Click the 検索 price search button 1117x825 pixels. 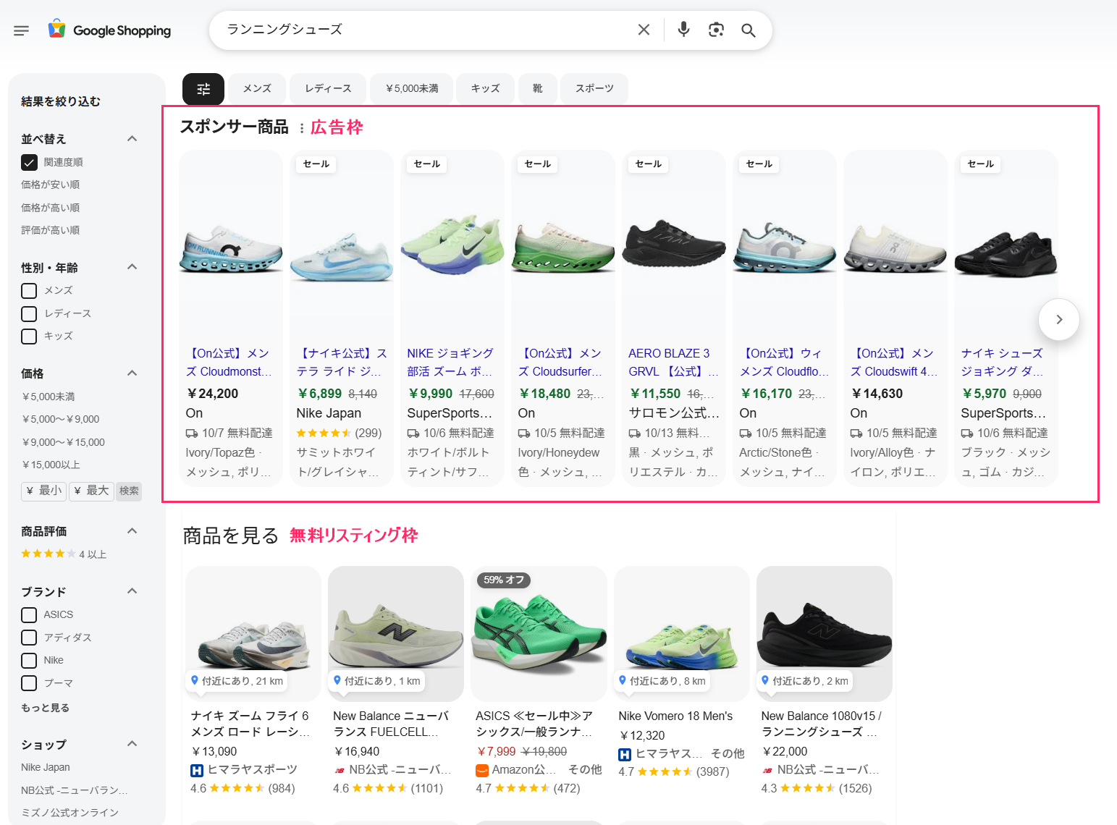[x=129, y=491]
